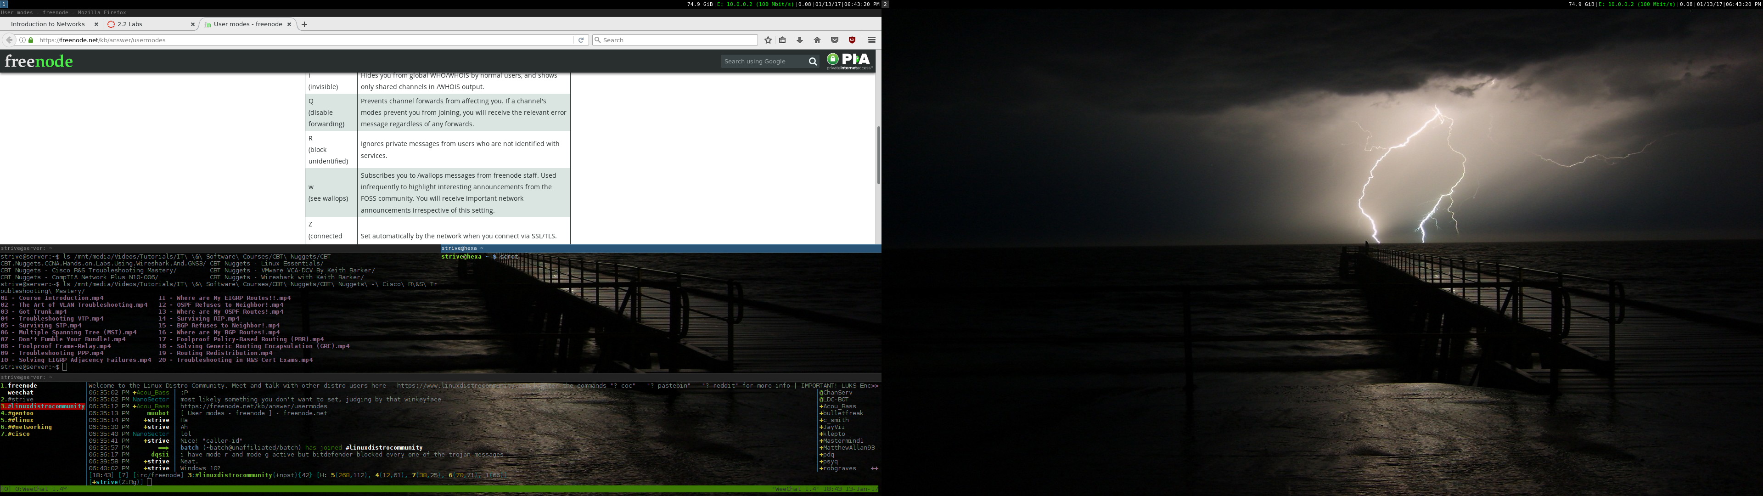Click bulletfreak in the nicklist

coord(842,413)
